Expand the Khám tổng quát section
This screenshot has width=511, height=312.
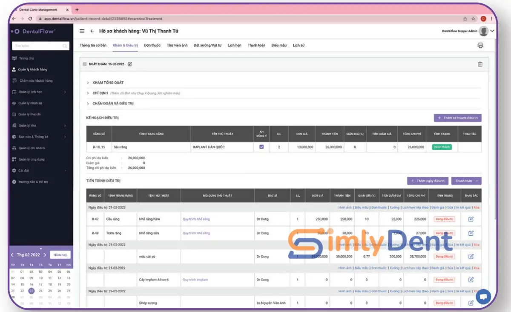pyautogui.click(x=108, y=83)
